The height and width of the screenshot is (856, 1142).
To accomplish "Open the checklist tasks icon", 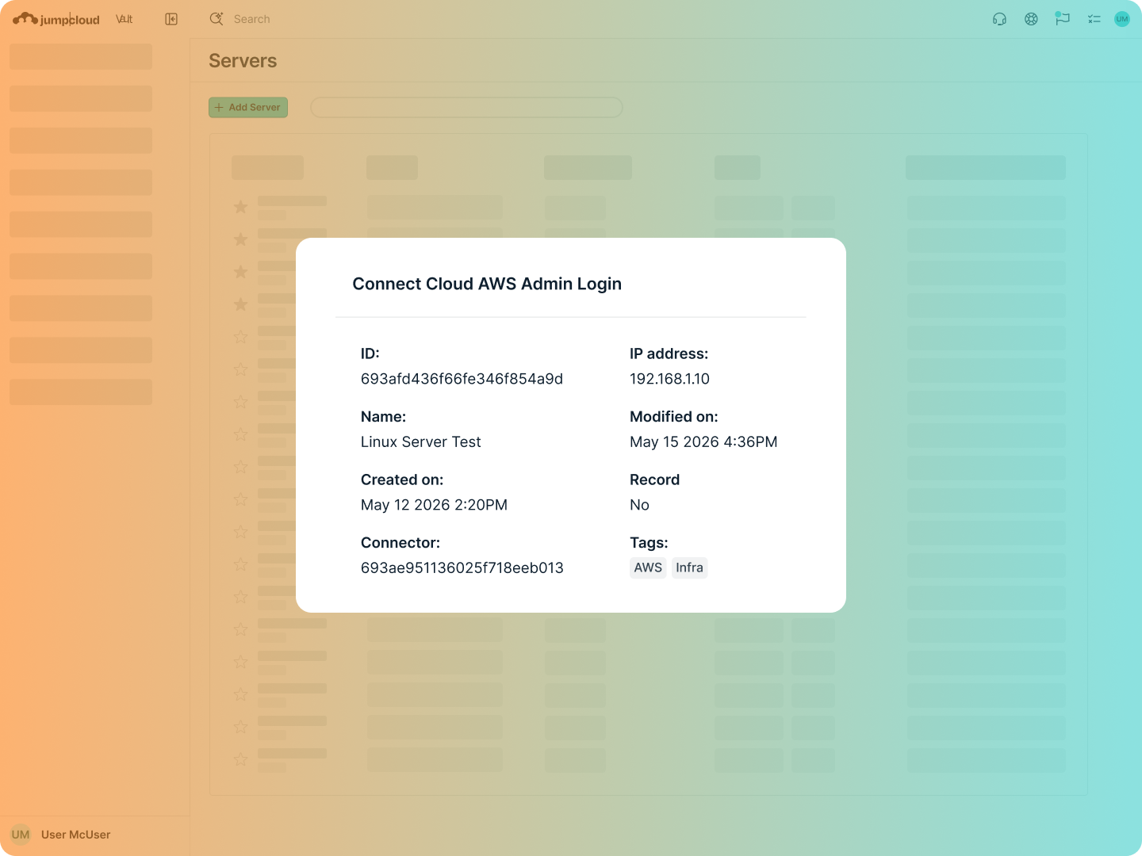I will tap(1094, 19).
